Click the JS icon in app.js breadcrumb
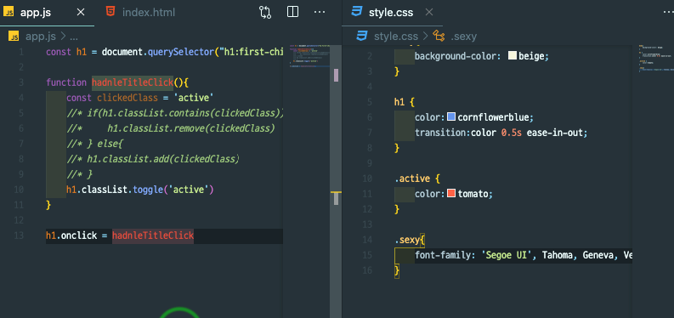 [x=14, y=37]
